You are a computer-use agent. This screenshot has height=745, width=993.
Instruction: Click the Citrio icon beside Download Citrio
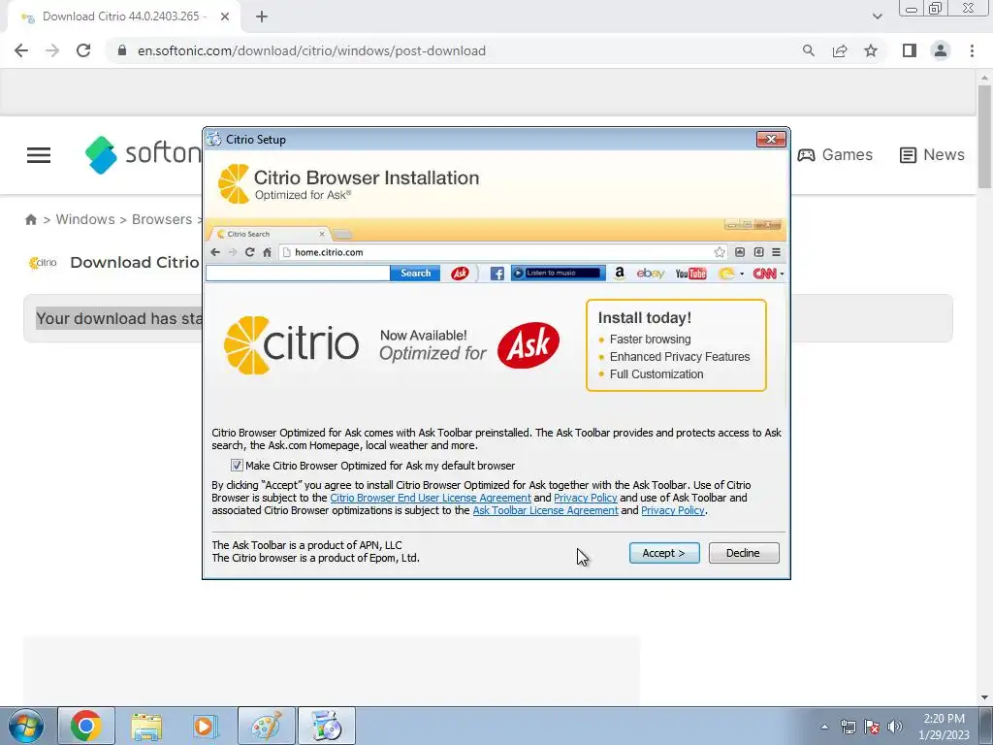[x=43, y=262]
